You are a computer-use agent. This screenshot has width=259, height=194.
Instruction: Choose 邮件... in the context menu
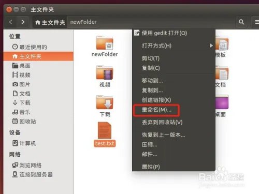tap(174, 154)
